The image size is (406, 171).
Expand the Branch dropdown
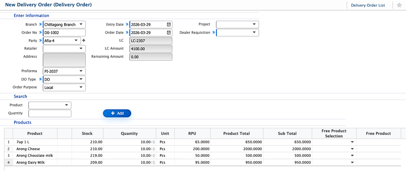click(81, 24)
